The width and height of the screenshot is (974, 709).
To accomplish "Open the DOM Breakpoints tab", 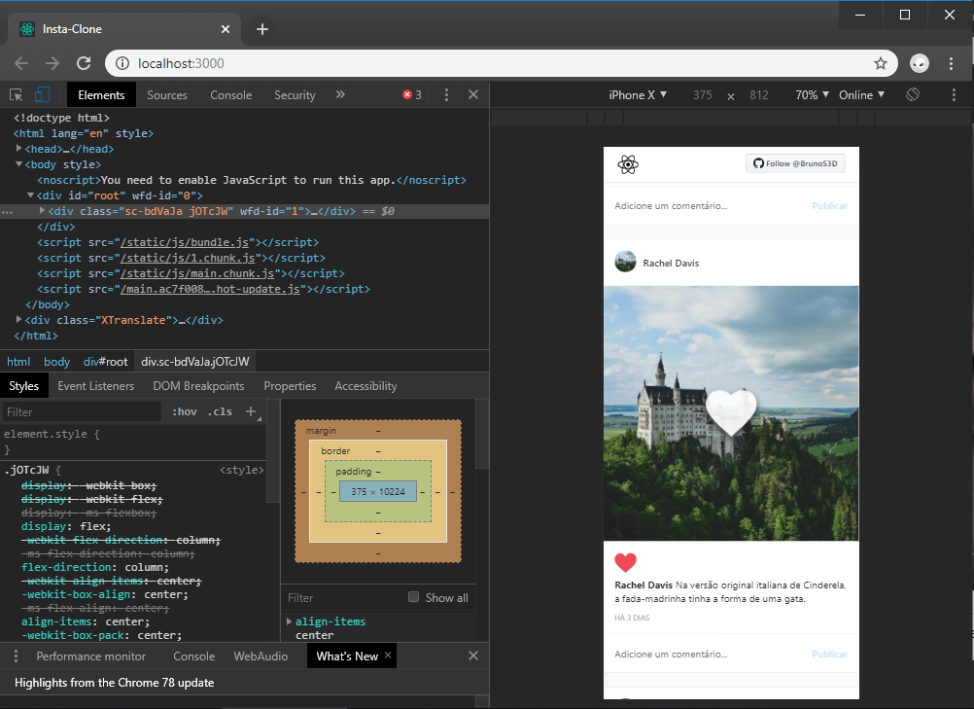I will tap(198, 386).
